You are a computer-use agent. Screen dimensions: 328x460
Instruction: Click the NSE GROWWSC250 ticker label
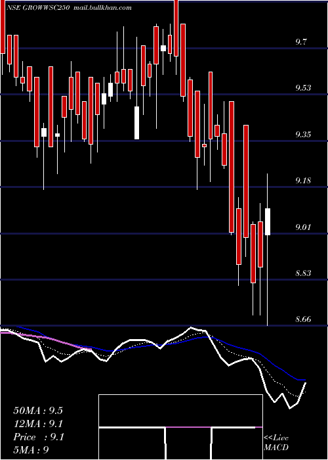(x=37, y=8)
